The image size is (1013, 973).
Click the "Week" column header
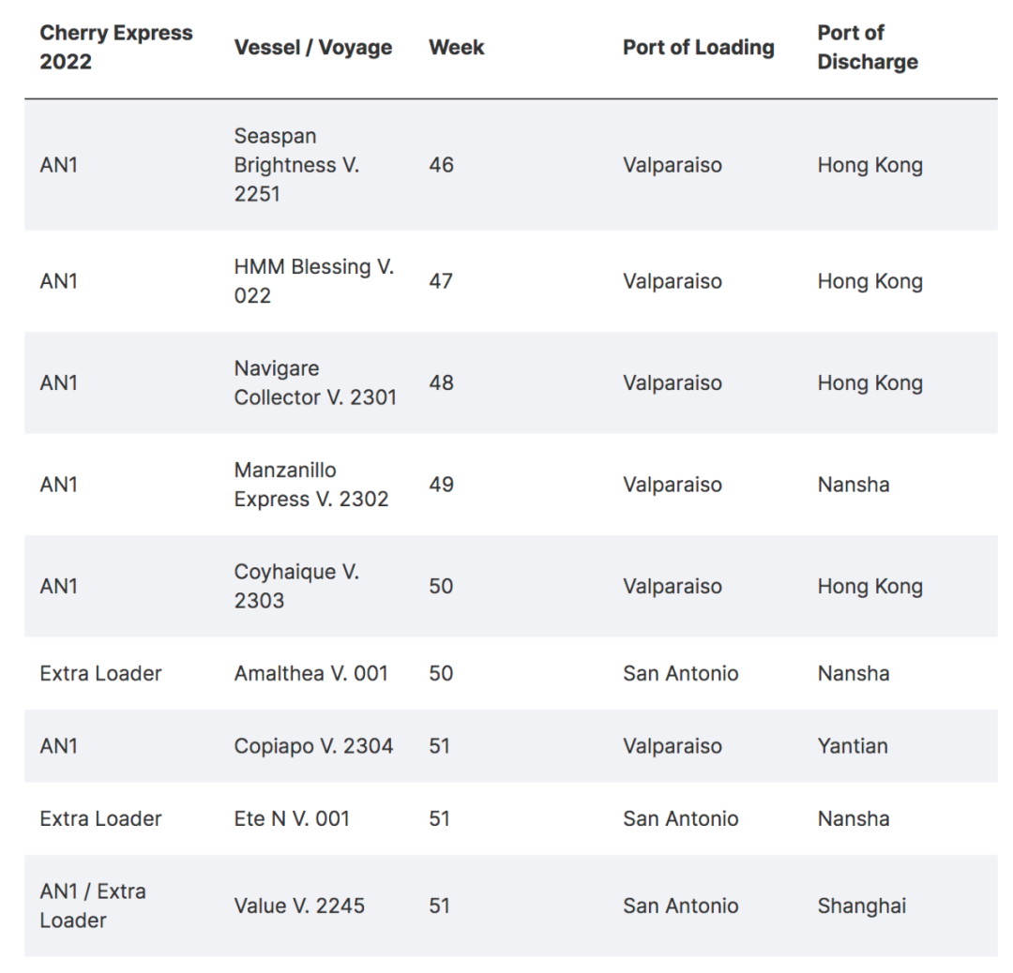point(456,47)
